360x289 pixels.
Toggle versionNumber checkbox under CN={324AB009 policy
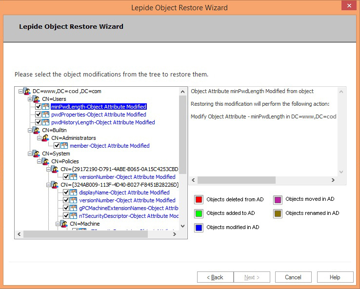(66, 200)
